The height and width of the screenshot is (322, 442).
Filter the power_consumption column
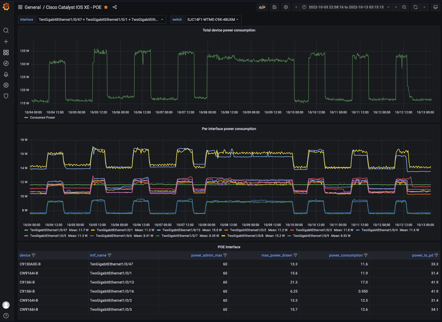[366, 255]
